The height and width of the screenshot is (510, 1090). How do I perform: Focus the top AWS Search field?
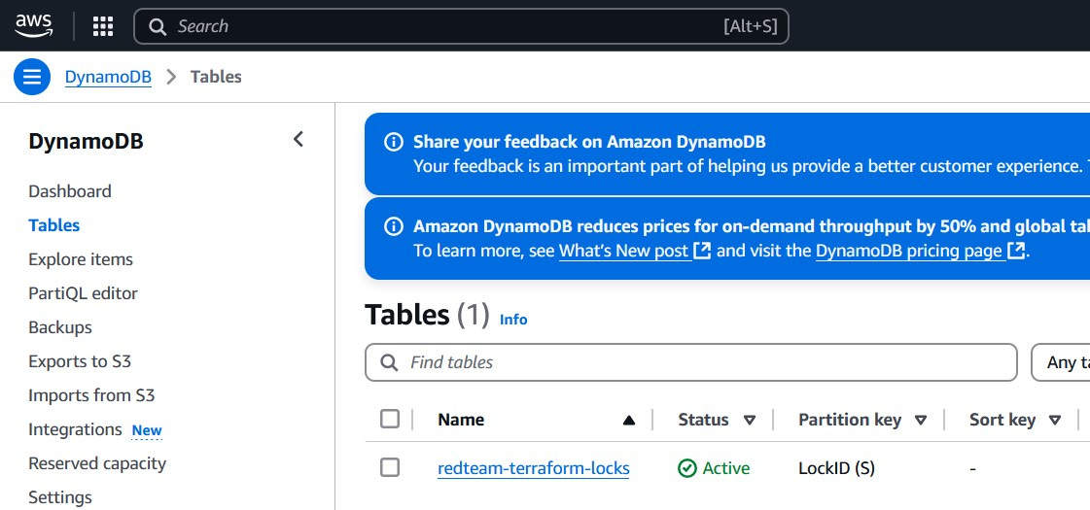point(461,26)
